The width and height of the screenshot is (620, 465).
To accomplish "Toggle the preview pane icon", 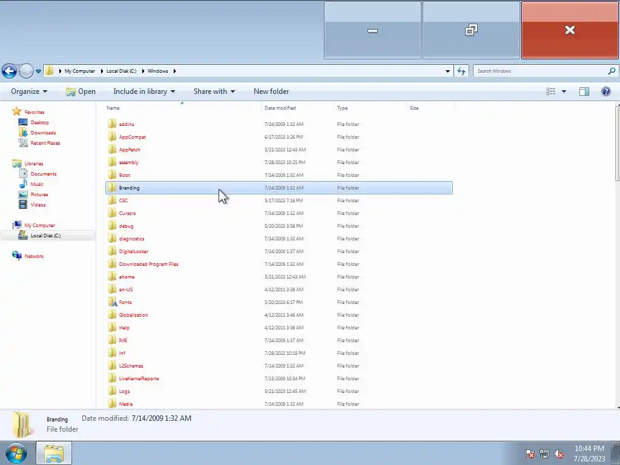I will tap(584, 91).
